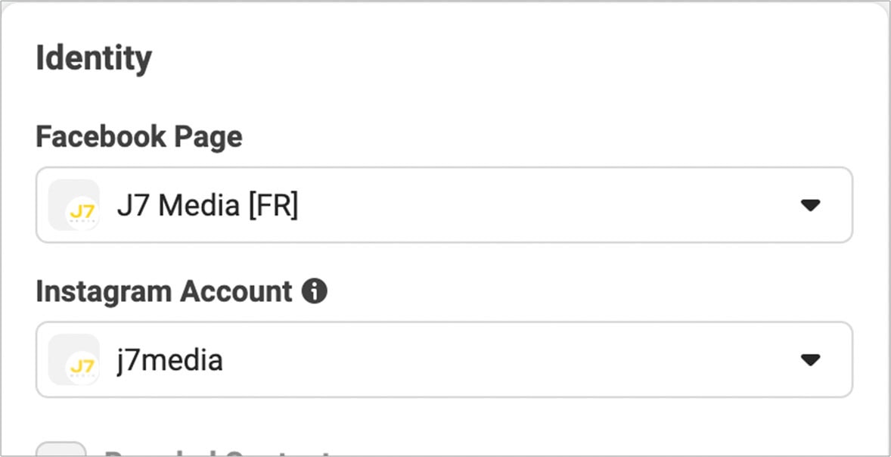Click the cut-off label beside the bottom checkbox
The width and height of the screenshot is (891, 457).
[x=218, y=452]
